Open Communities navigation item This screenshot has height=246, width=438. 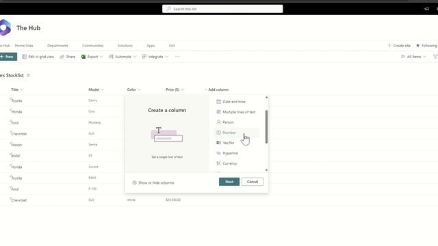point(93,46)
